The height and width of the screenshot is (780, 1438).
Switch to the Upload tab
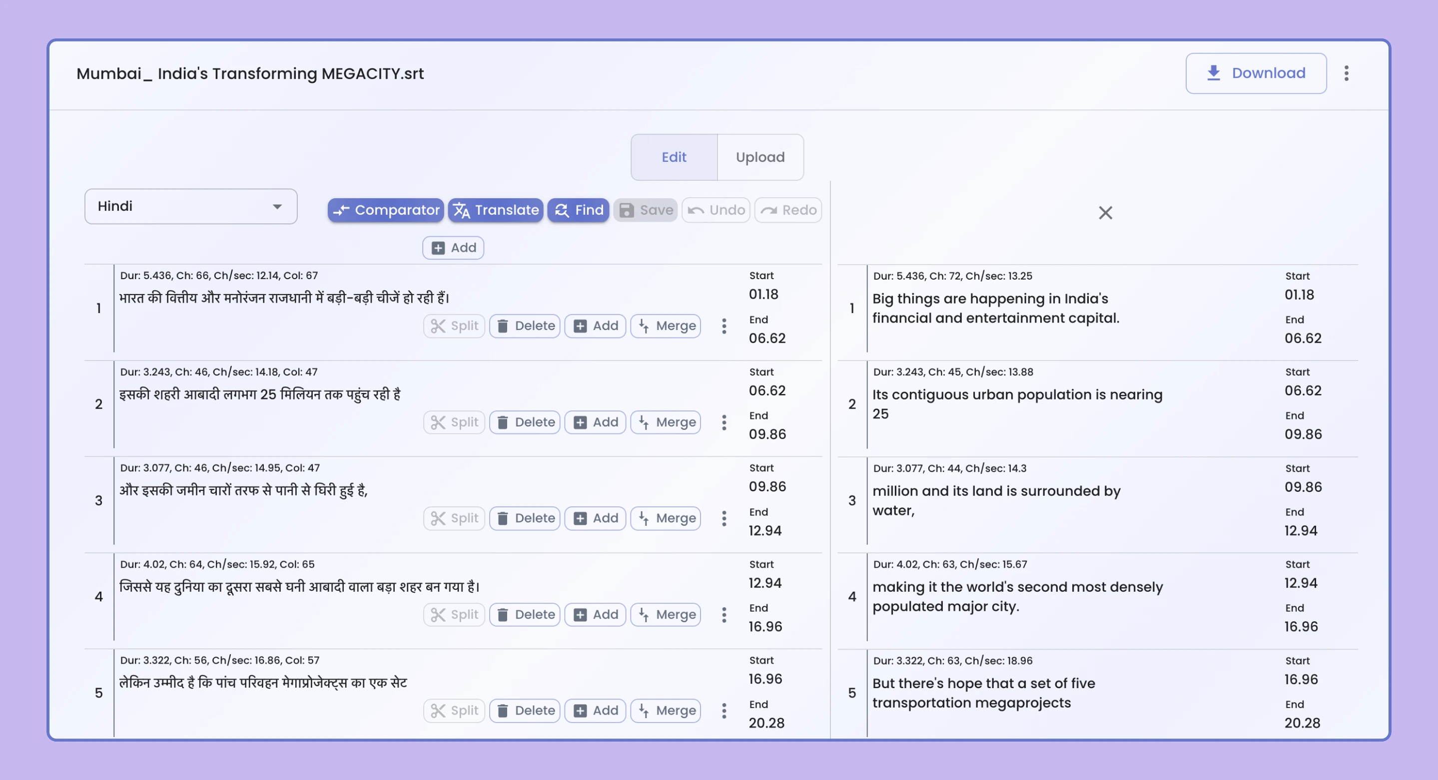click(759, 157)
